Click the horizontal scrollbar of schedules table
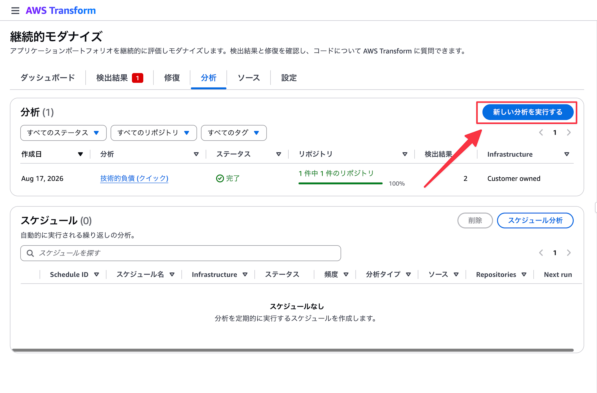The width and height of the screenshot is (597, 393). point(293,350)
